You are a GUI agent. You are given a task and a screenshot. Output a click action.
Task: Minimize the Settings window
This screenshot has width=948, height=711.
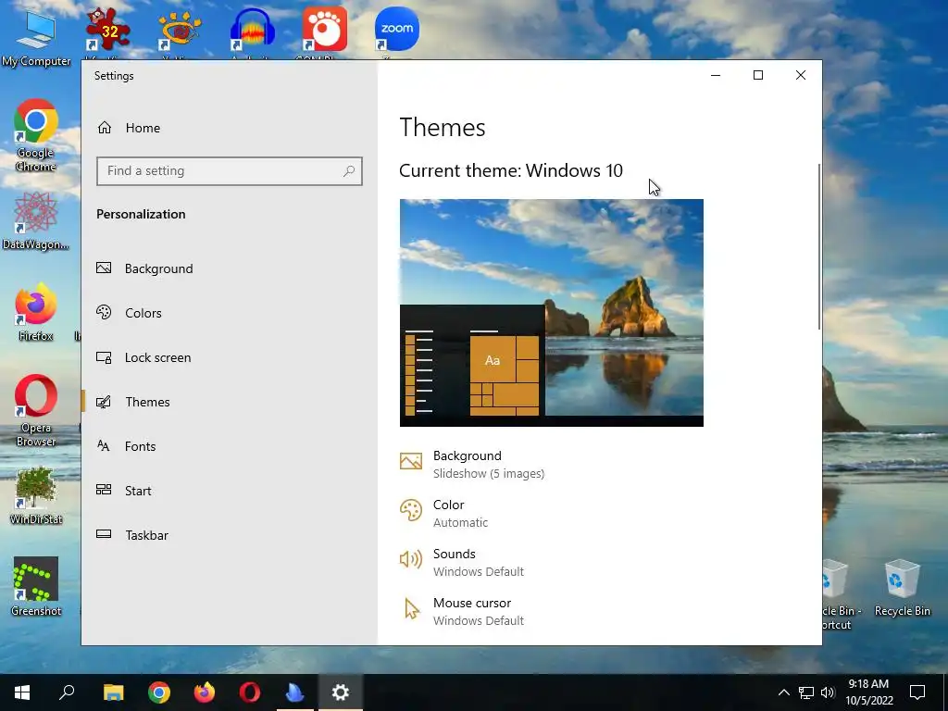[x=716, y=76]
